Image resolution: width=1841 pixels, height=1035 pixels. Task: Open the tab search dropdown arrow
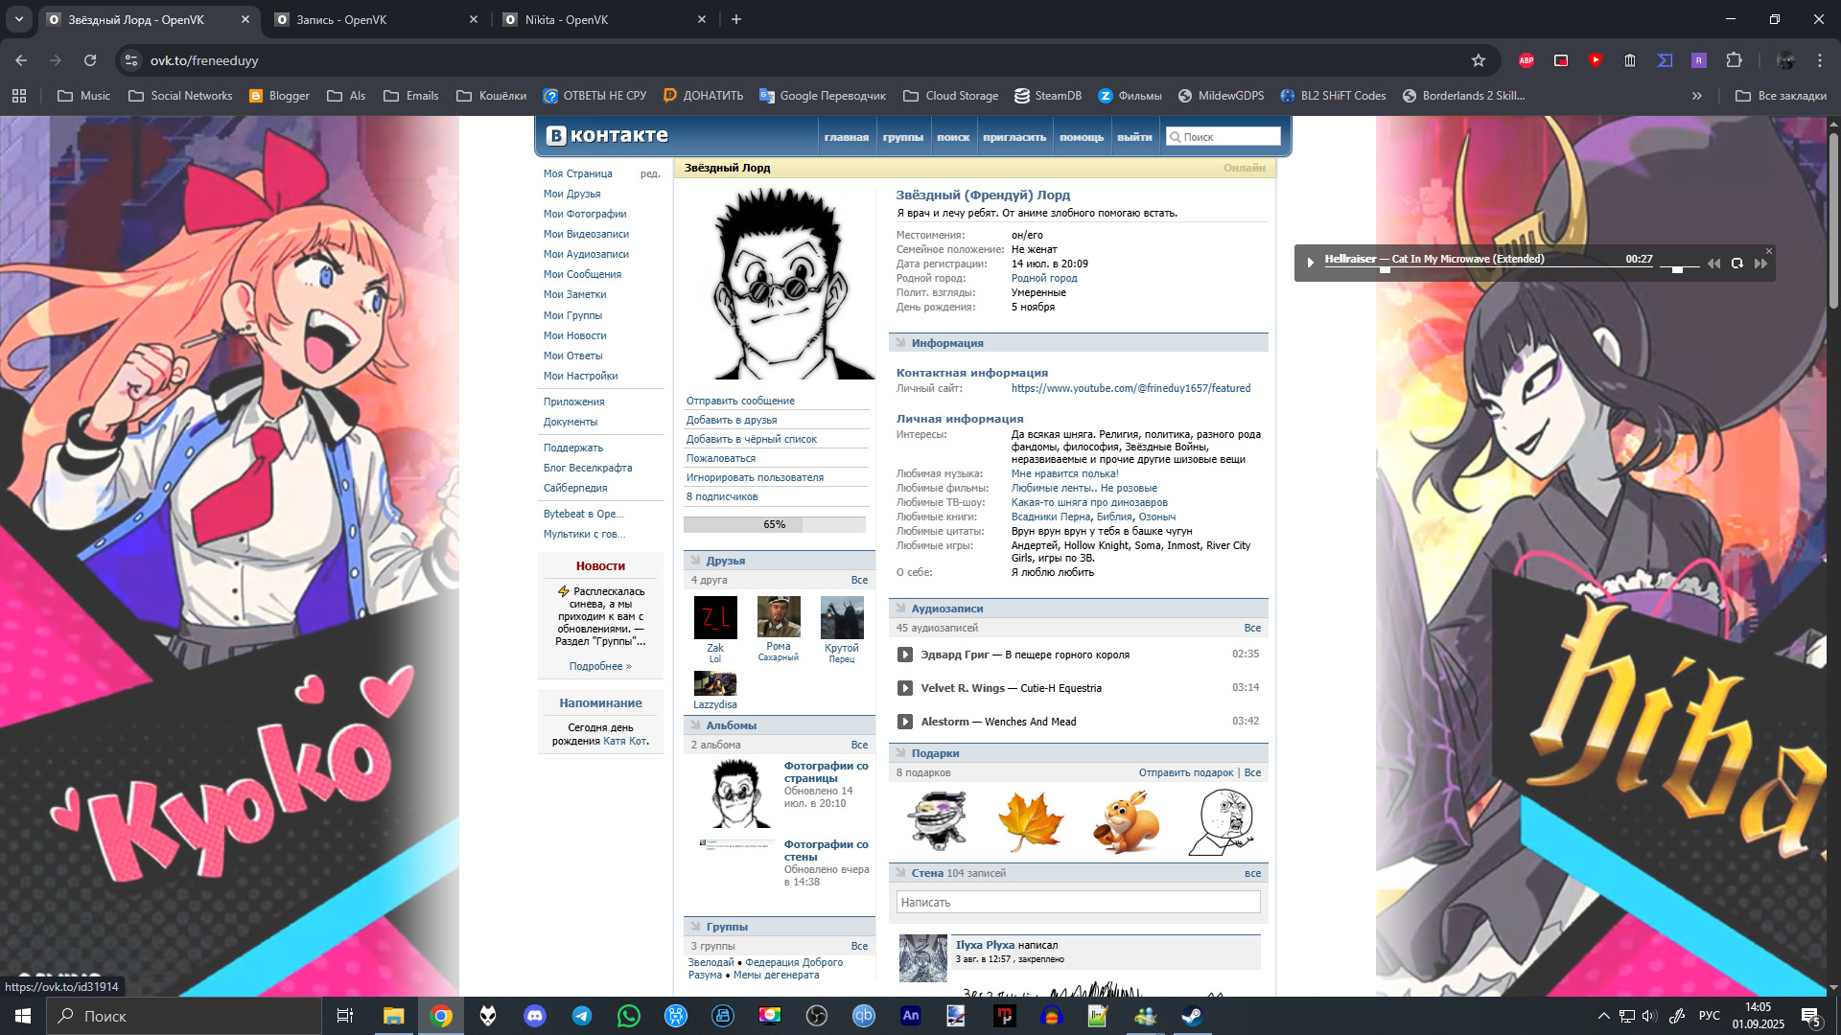tap(19, 19)
